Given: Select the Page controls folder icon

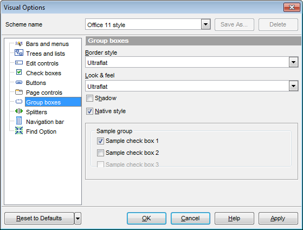Looking at the screenshot, I should pyautogui.click(x=19, y=92).
